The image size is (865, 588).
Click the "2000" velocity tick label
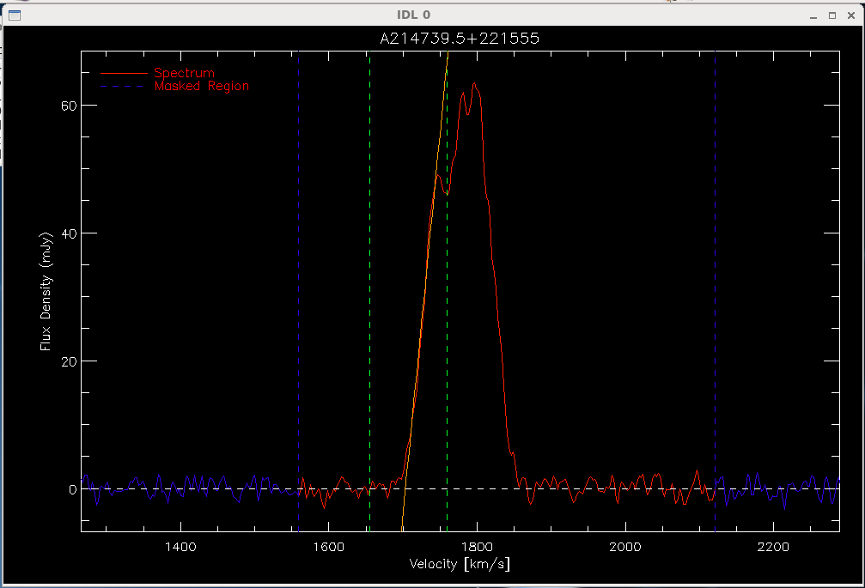click(625, 547)
